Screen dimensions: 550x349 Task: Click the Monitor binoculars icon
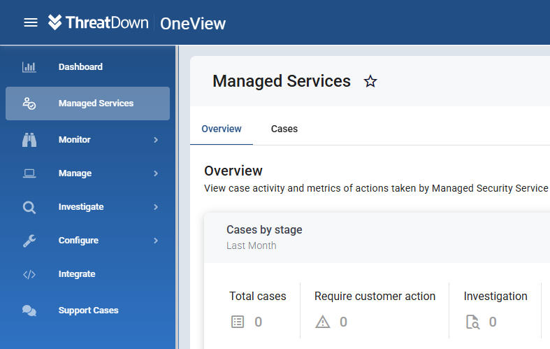pyautogui.click(x=29, y=140)
